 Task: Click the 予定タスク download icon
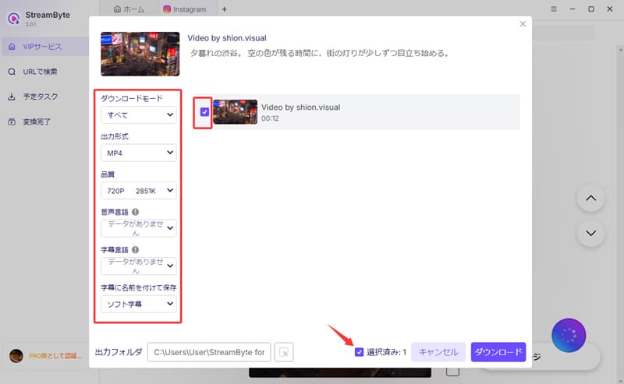click(x=12, y=97)
